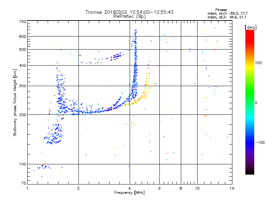Click the [deg] colorbar unit label

coord(250,27)
